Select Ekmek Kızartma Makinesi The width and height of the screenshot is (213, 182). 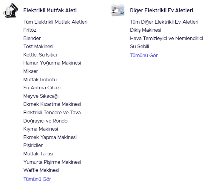52,104
